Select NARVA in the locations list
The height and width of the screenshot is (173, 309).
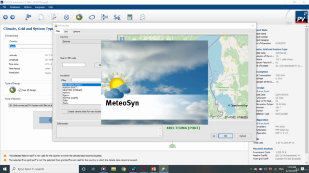click(x=66, y=93)
